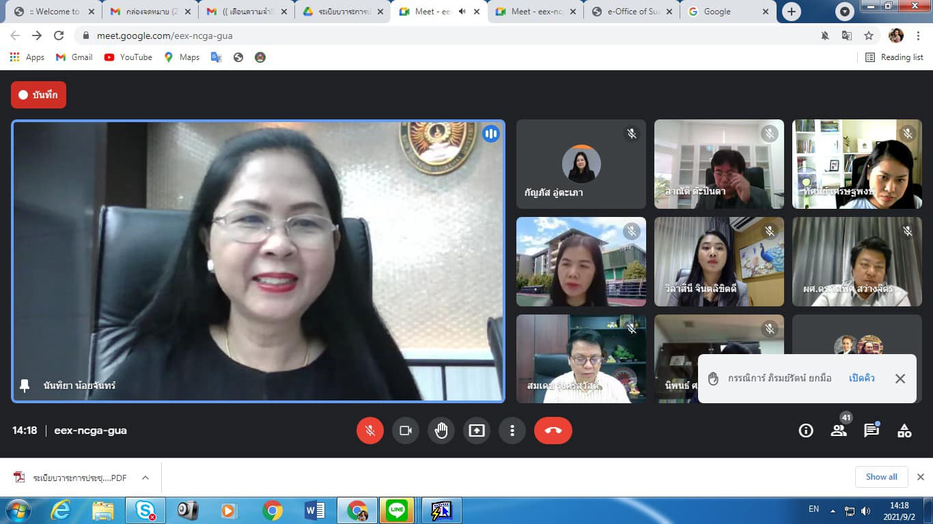
Task: Toggle the microphone mute button
Action: 370,431
